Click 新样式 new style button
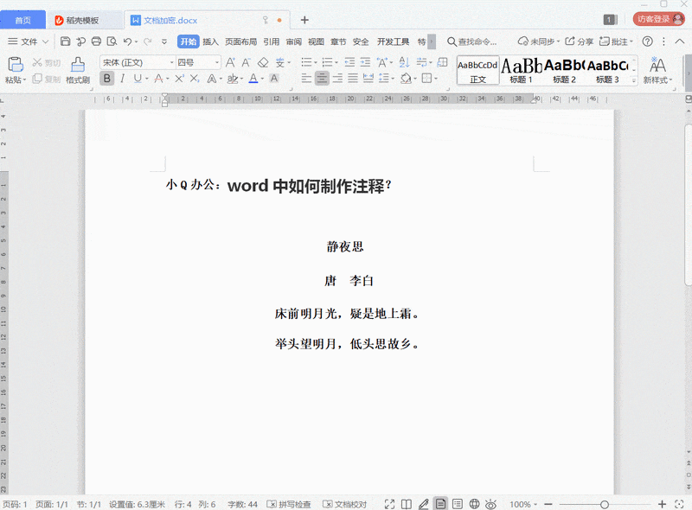This screenshot has height=510, width=692. [657, 70]
